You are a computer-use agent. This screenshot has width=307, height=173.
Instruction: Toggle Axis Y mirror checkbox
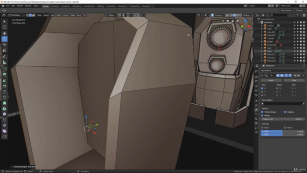262,92
